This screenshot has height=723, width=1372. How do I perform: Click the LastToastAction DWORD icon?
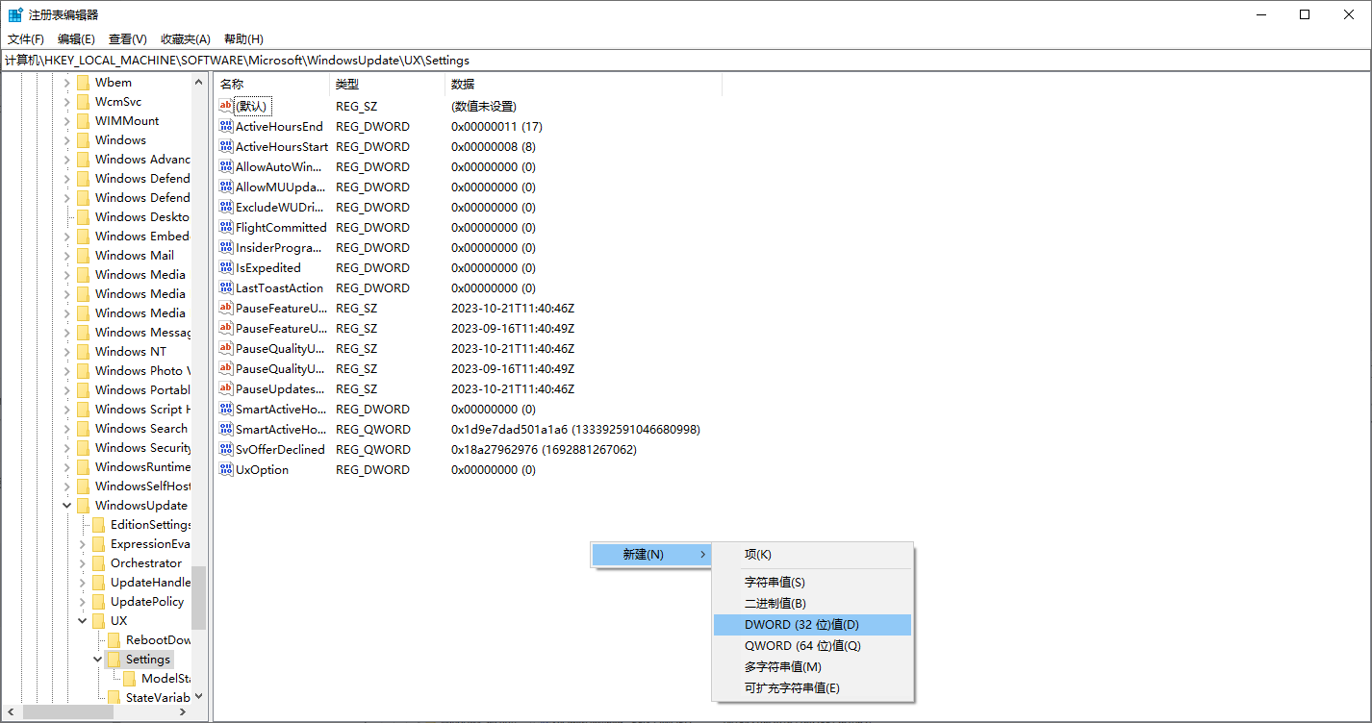pyautogui.click(x=226, y=287)
